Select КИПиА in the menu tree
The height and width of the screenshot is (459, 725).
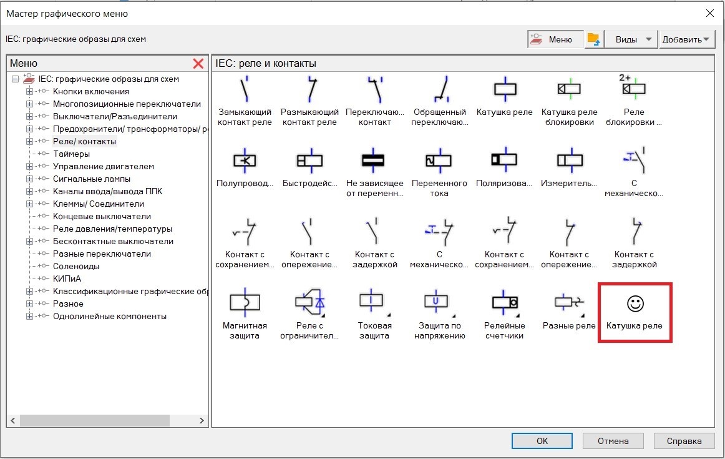67,279
